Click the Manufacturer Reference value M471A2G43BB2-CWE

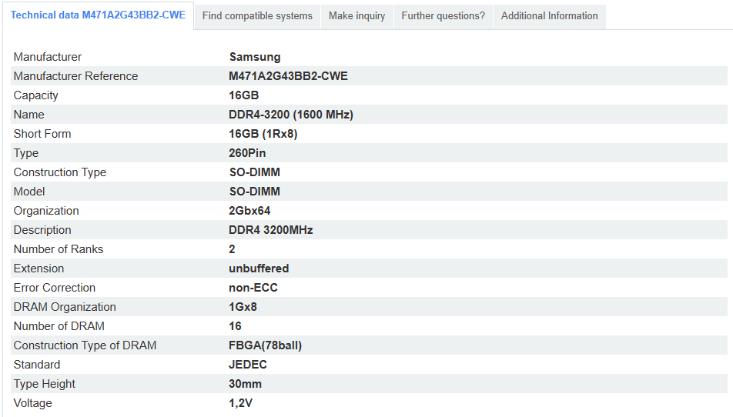pyautogui.click(x=288, y=76)
